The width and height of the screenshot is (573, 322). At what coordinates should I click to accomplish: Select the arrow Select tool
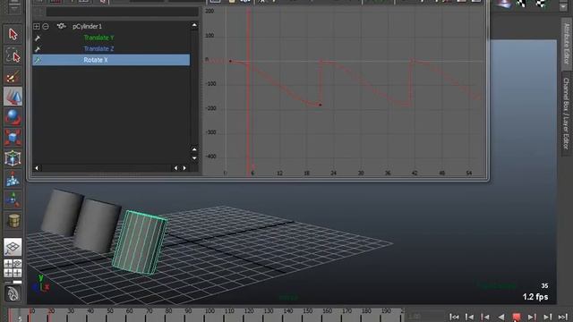click(13, 34)
